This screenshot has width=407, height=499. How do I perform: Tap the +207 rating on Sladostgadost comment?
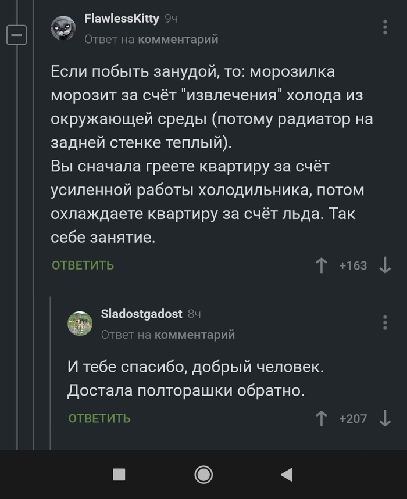pos(353,418)
